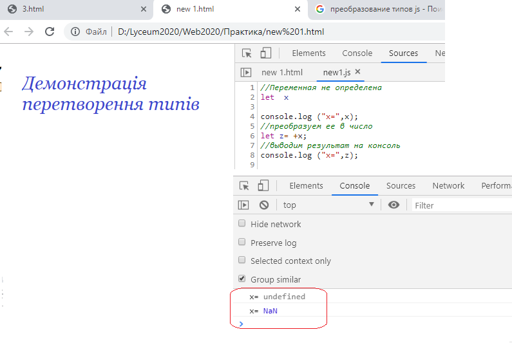
Task: Show console sidebar icon
Action: 243,205
